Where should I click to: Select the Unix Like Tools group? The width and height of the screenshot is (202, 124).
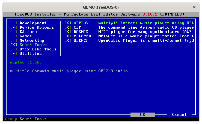tap(38, 49)
